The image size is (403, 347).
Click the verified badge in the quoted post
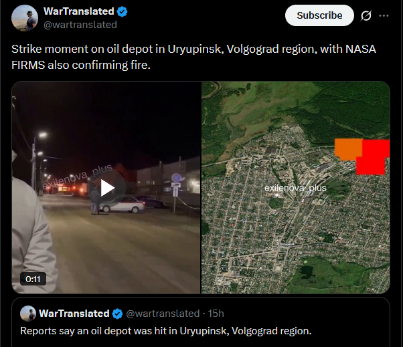click(x=118, y=314)
